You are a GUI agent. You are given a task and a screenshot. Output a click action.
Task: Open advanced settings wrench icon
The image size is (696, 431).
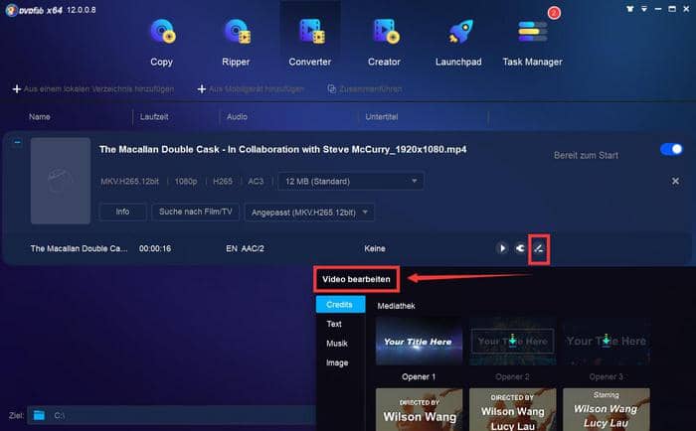pos(520,248)
